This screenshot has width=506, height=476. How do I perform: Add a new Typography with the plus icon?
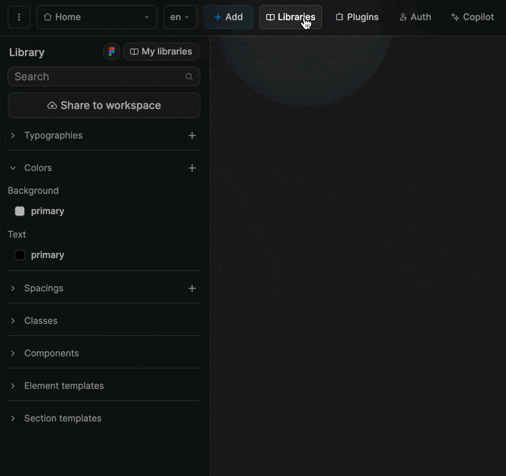coord(192,135)
